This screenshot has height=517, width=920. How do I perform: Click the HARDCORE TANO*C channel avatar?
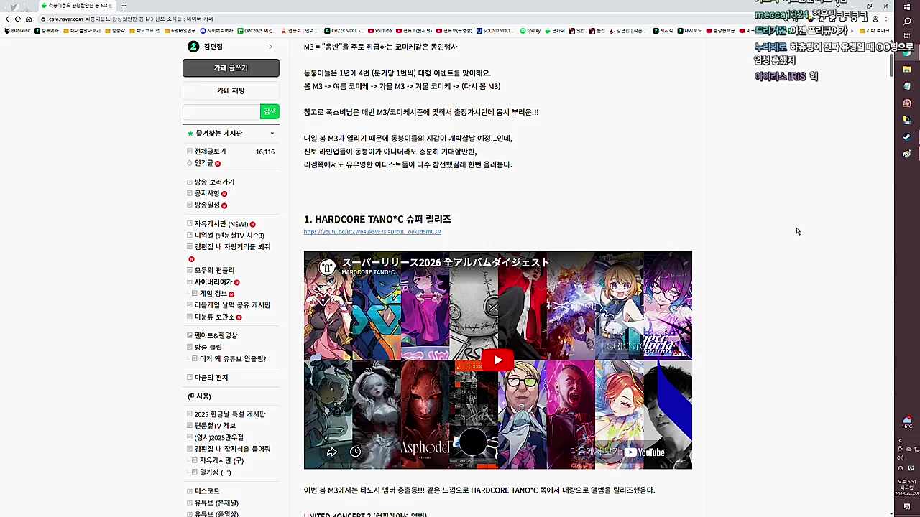point(327,268)
